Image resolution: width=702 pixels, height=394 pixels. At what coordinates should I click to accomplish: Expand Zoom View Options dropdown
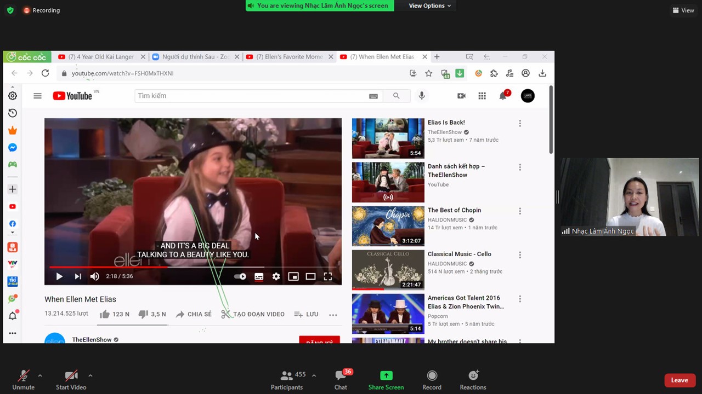pos(429,6)
